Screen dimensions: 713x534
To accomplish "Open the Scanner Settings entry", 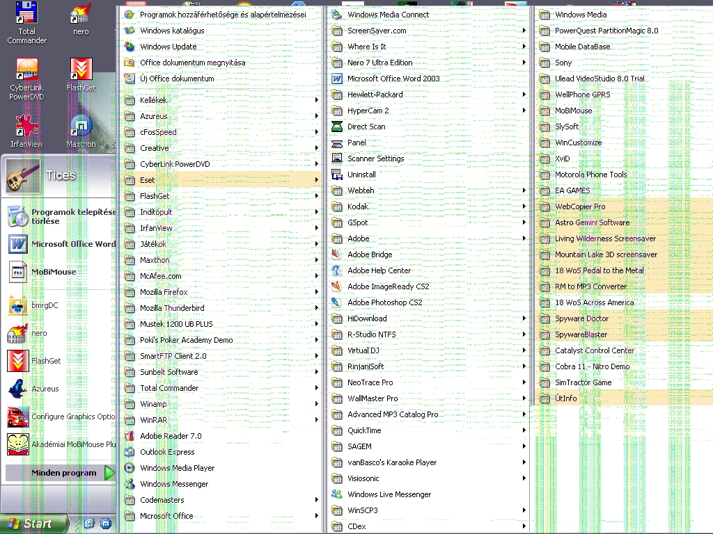I will (428, 158).
